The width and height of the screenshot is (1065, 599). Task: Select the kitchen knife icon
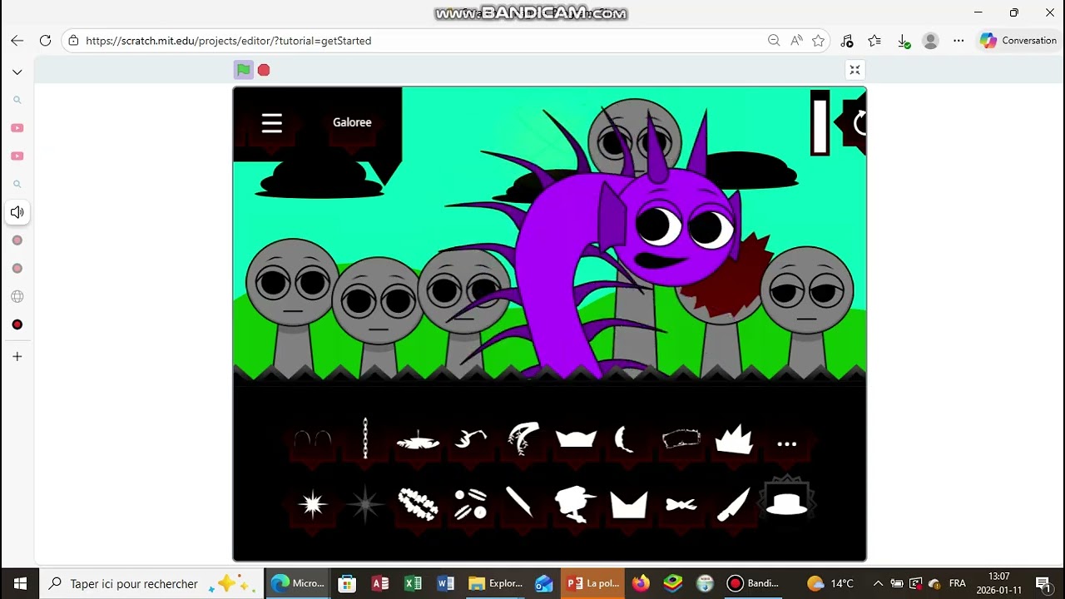734,504
